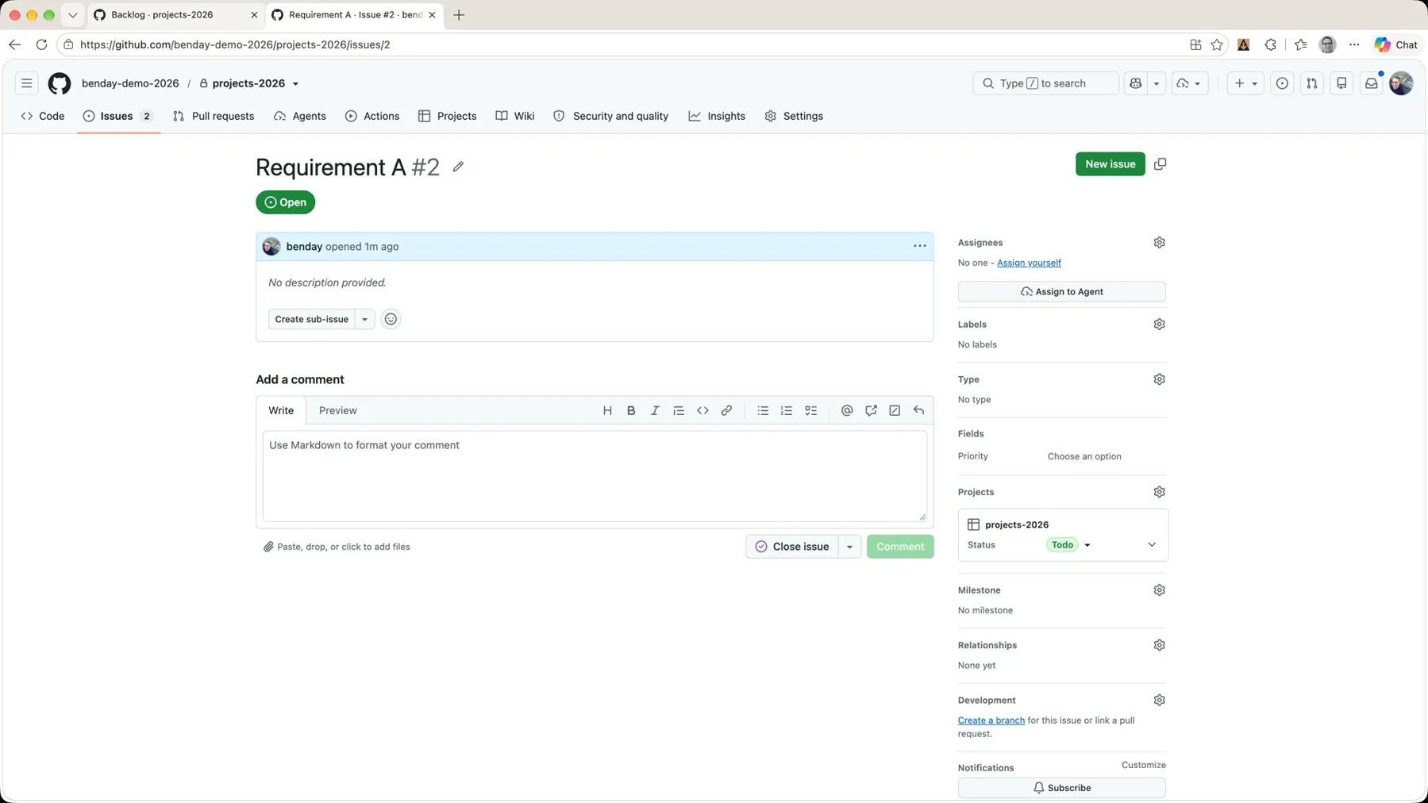Click the Type / to search box
1428x803 pixels.
click(1045, 83)
